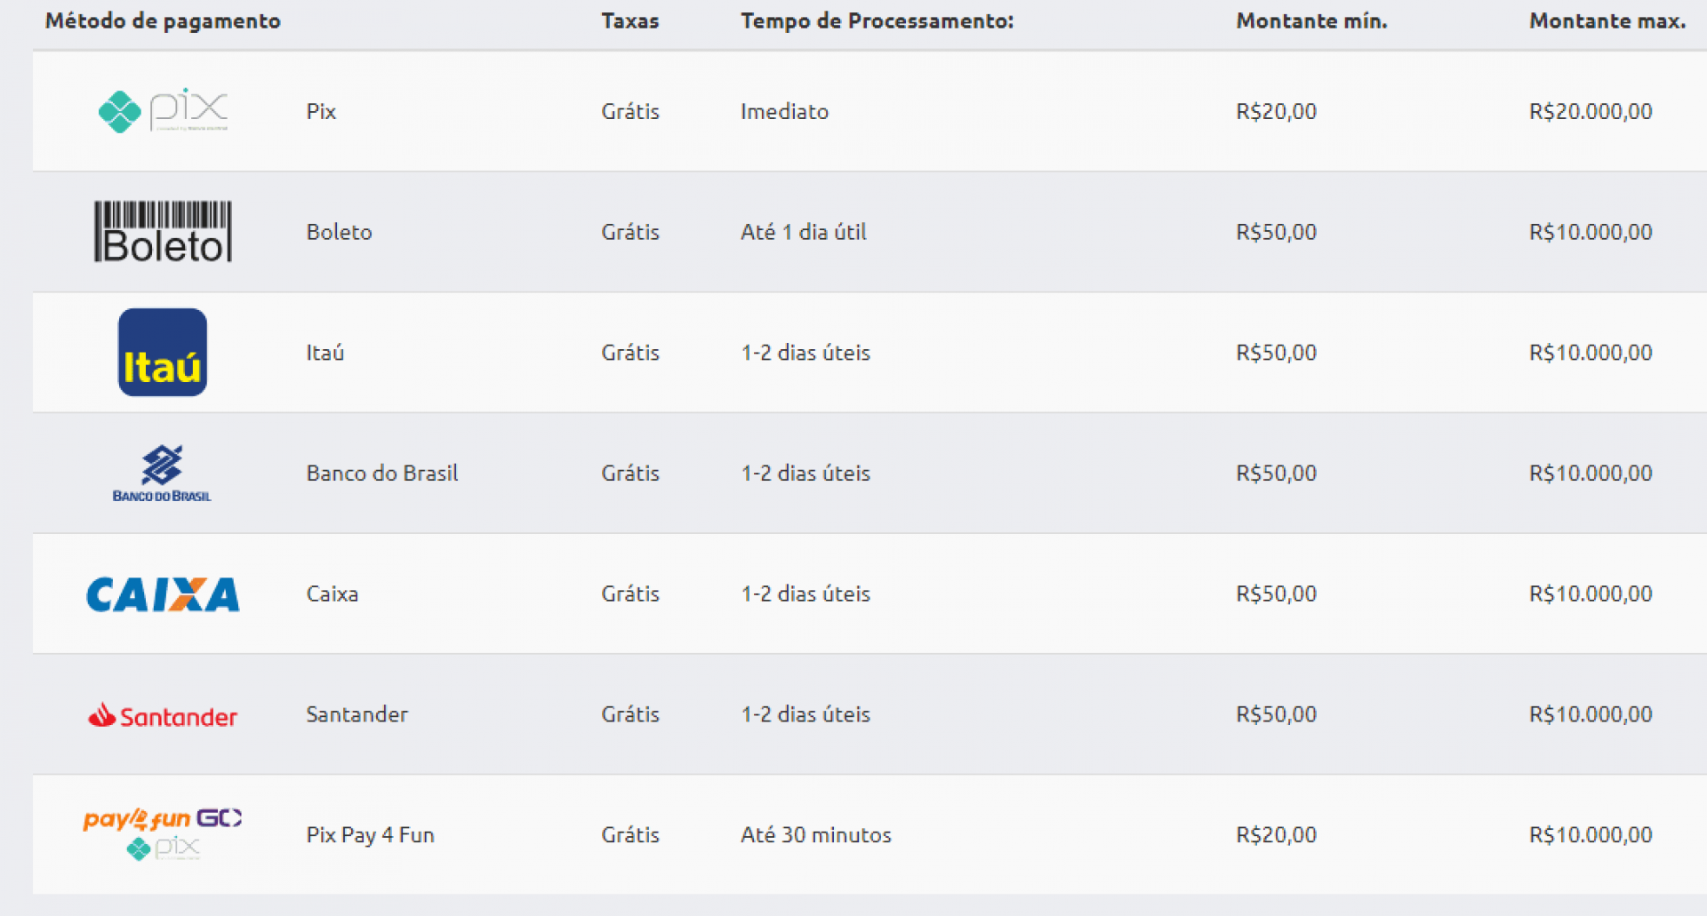Click the Tempo de Processamento header
Screen dimensions: 1707x916
coord(877,21)
